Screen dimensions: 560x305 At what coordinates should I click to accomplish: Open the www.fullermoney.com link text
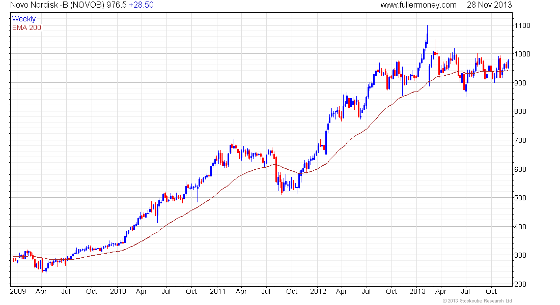[418, 5]
